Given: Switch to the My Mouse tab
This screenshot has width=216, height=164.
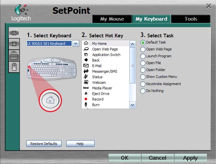Looking at the screenshot, I should [x=112, y=19].
